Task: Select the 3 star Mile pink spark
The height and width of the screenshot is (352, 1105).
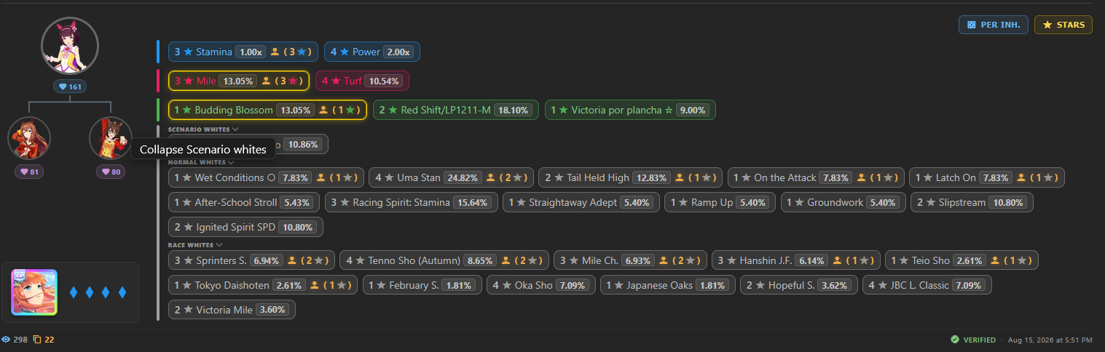Action: (x=239, y=81)
